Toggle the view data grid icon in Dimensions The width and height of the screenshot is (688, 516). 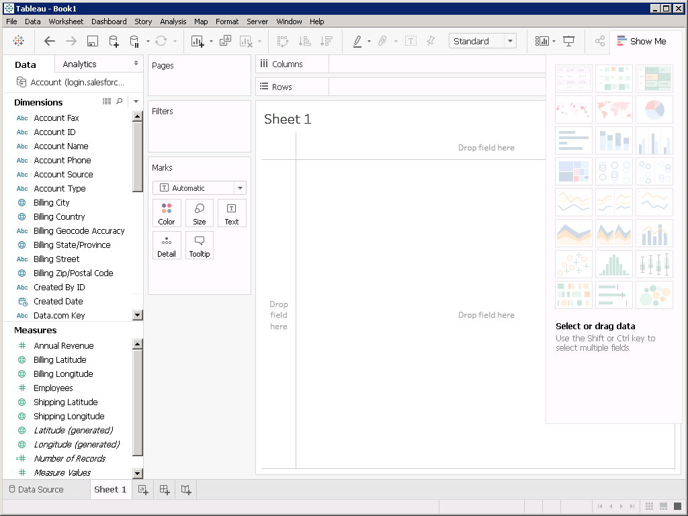[x=107, y=101]
